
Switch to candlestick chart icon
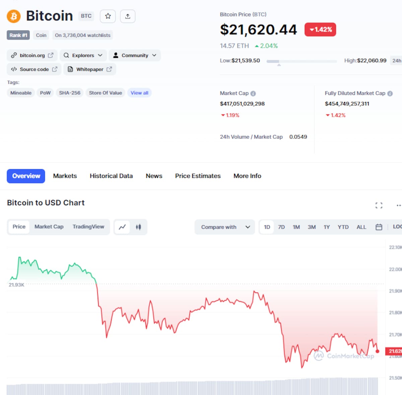pyautogui.click(x=138, y=227)
